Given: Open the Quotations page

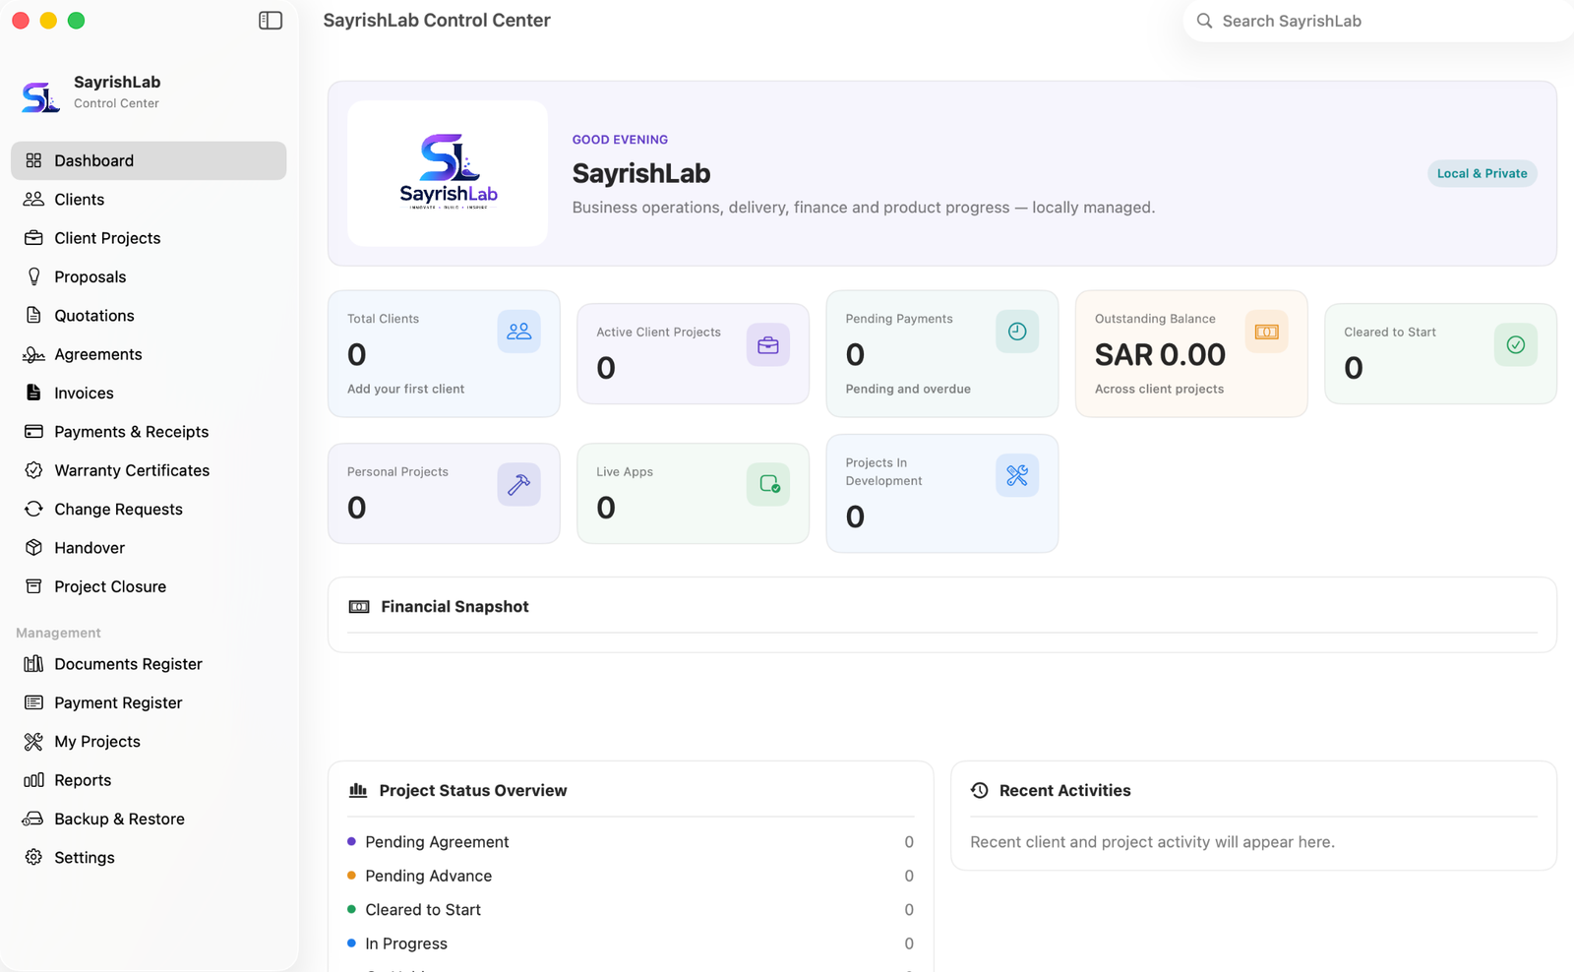Looking at the screenshot, I should (149, 316).
